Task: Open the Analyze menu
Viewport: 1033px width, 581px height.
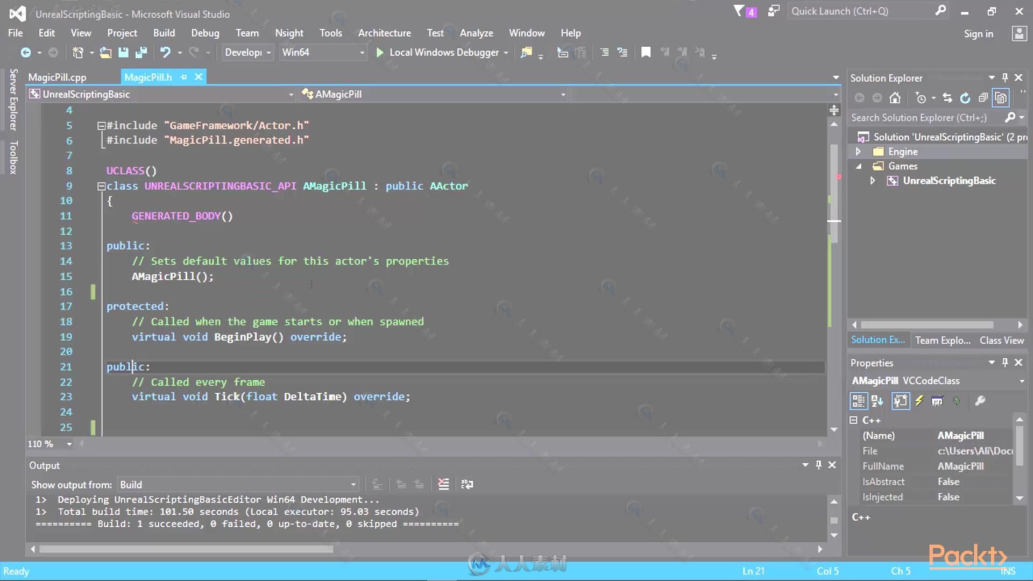Action: [x=476, y=33]
